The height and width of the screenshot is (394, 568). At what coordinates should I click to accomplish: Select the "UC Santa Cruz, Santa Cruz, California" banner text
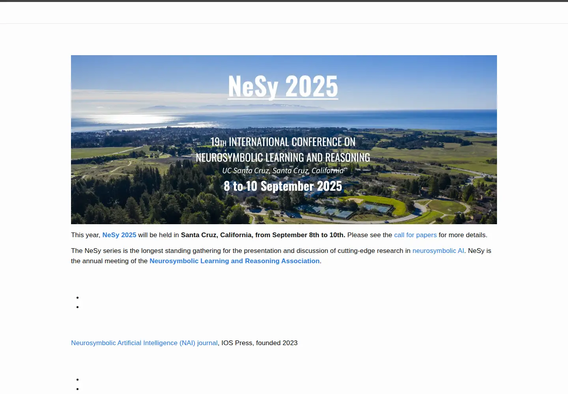[283, 171]
